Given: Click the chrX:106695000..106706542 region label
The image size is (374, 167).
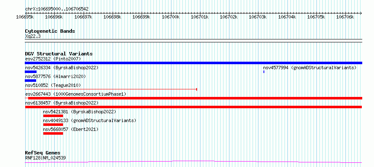Looking at the screenshot, I should [57, 9].
